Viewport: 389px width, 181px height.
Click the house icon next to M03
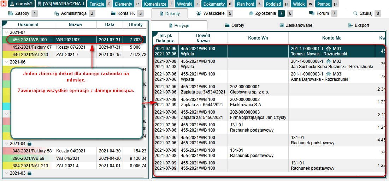coord(328,74)
